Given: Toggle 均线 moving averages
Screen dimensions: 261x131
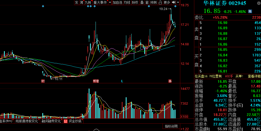Looking at the screenshot, I should click(x=127, y=2).
